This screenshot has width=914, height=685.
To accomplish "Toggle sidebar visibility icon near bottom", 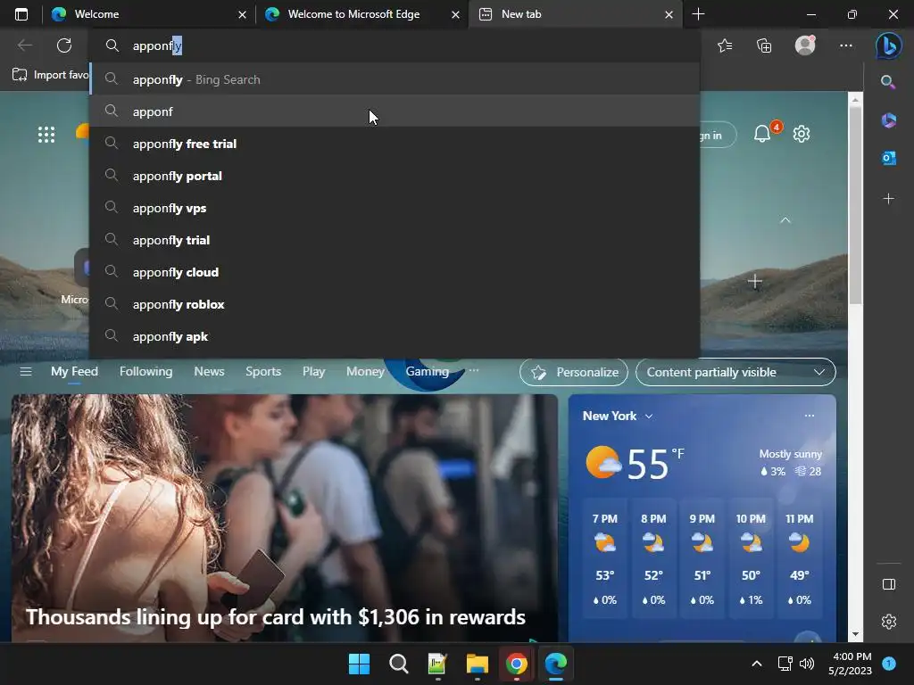I will pos(888,584).
